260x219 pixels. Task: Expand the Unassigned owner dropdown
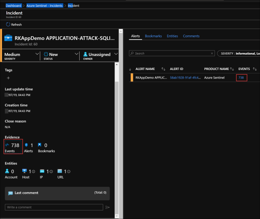coord(116,54)
